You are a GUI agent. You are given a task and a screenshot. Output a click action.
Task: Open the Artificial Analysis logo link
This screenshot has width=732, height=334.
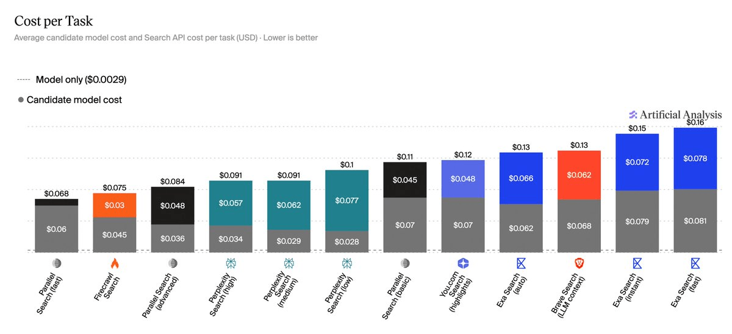coord(675,114)
